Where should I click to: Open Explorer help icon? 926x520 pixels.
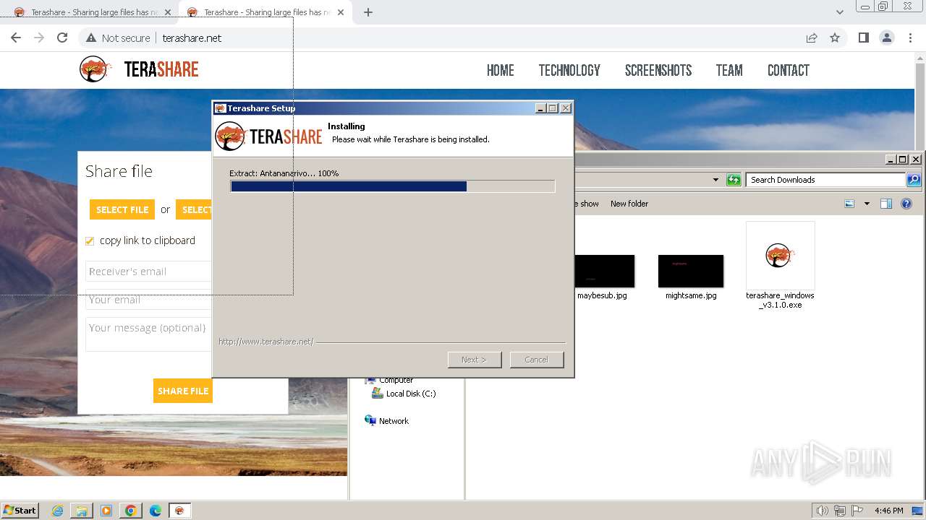click(906, 204)
